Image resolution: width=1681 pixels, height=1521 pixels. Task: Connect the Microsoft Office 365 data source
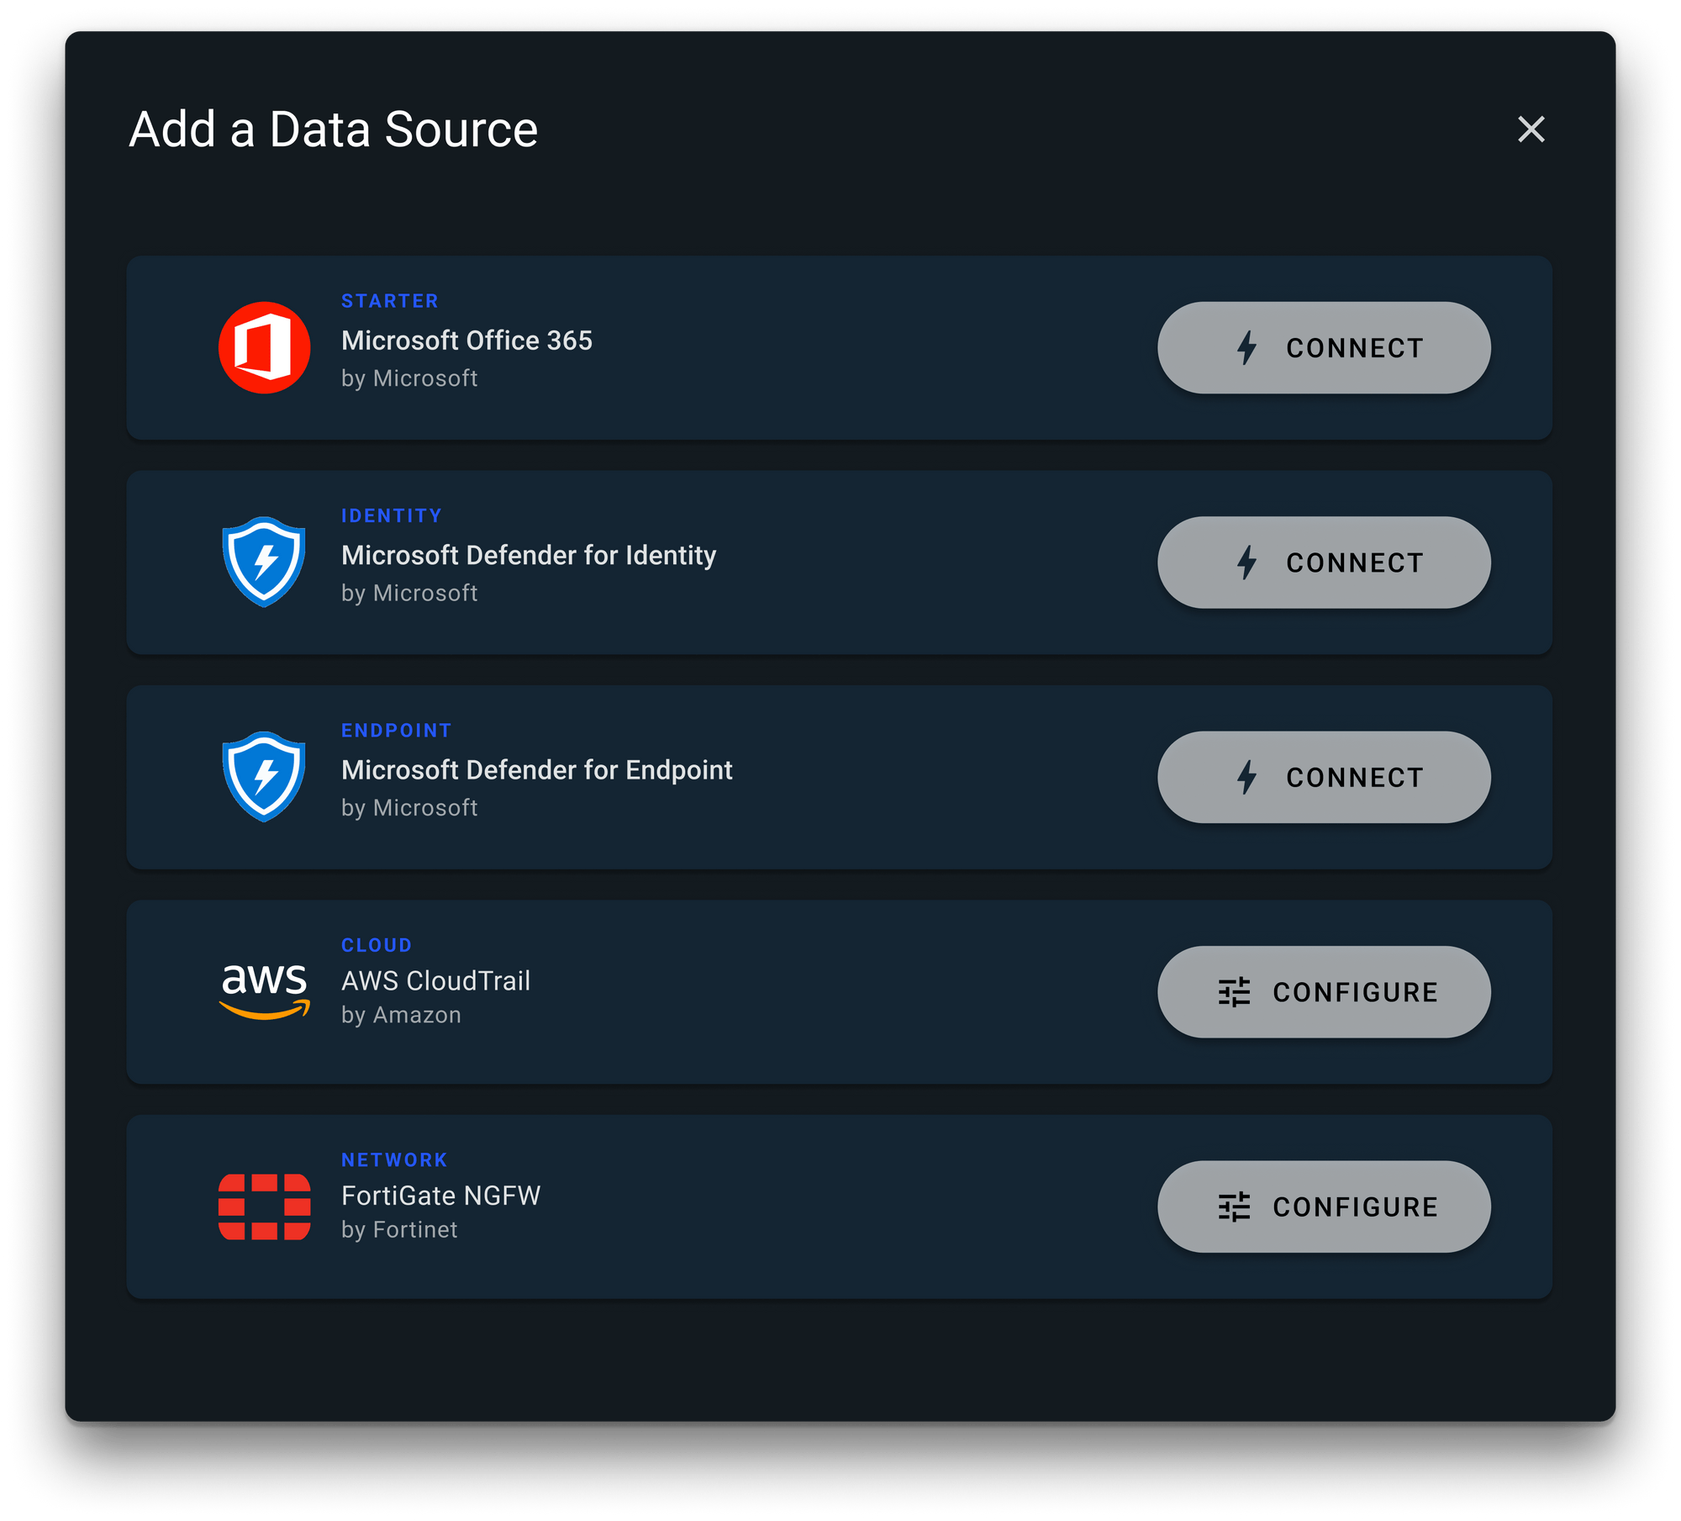(x=1324, y=347)
